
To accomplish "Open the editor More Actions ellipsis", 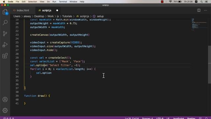I will pyautogui.click(x=205, y=10).
